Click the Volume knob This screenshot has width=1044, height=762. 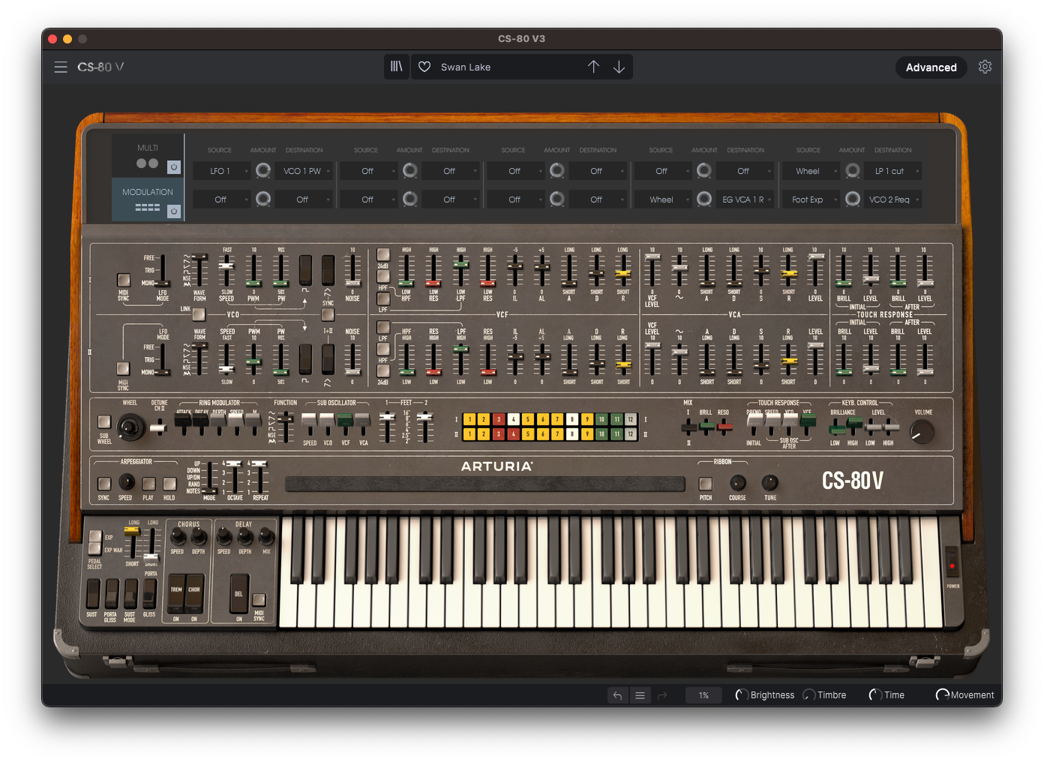pyautogui.click(x=922, y=432)
